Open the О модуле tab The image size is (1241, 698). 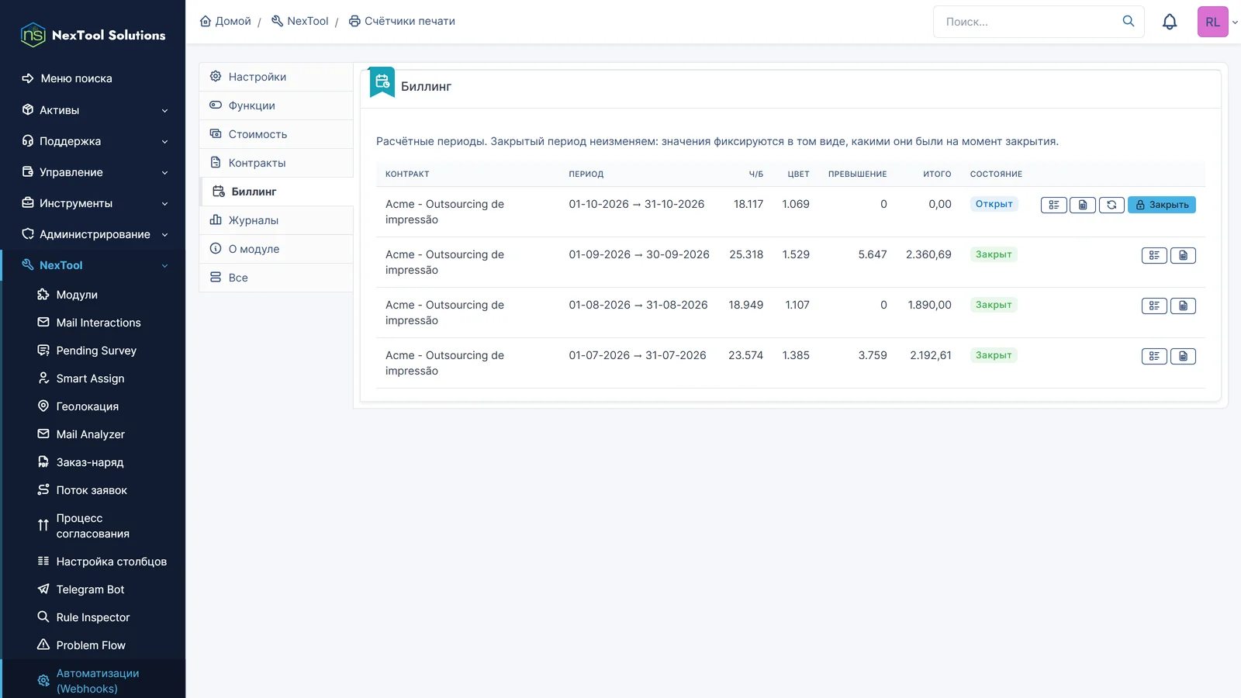click(x=276, y=249)
